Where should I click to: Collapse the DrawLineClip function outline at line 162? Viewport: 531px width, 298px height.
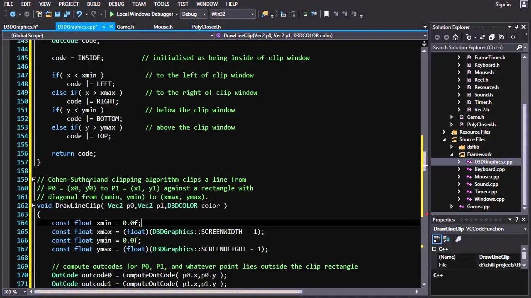(x=34, y=206)
